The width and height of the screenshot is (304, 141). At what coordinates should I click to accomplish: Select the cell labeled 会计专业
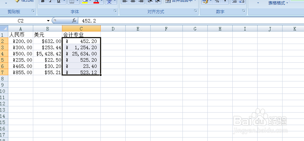click(81, 35)
